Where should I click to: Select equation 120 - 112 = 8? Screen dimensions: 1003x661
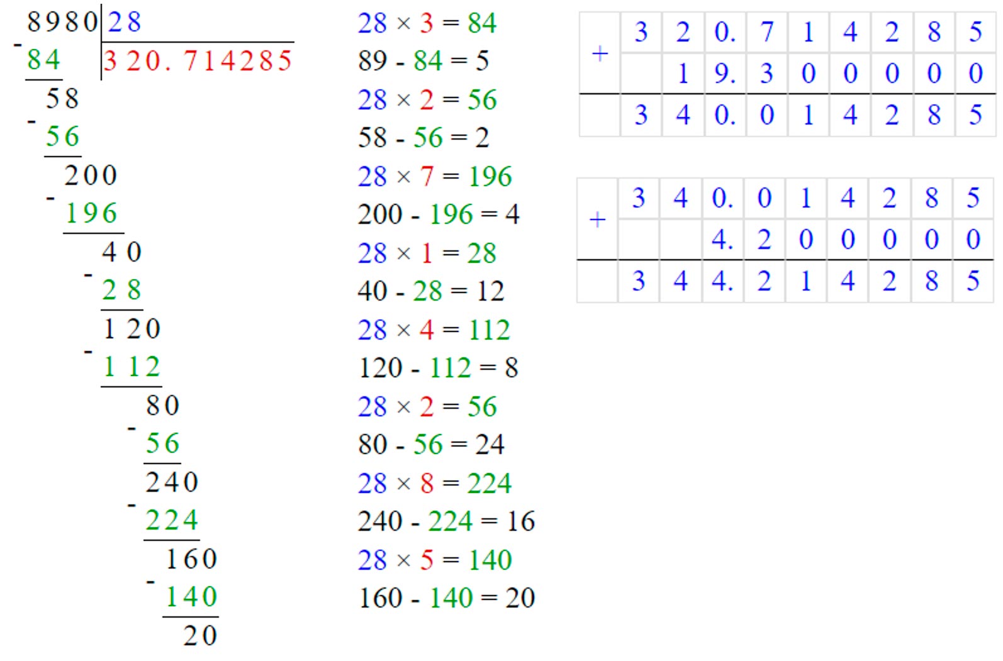tap(439, 368)
